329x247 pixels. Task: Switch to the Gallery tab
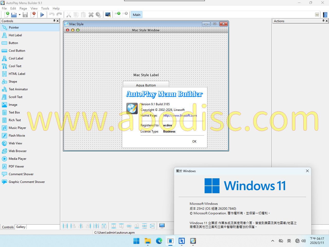point(21,227)
